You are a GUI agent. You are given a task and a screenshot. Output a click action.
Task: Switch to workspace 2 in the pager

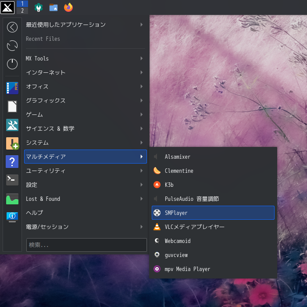click(22, 11)
